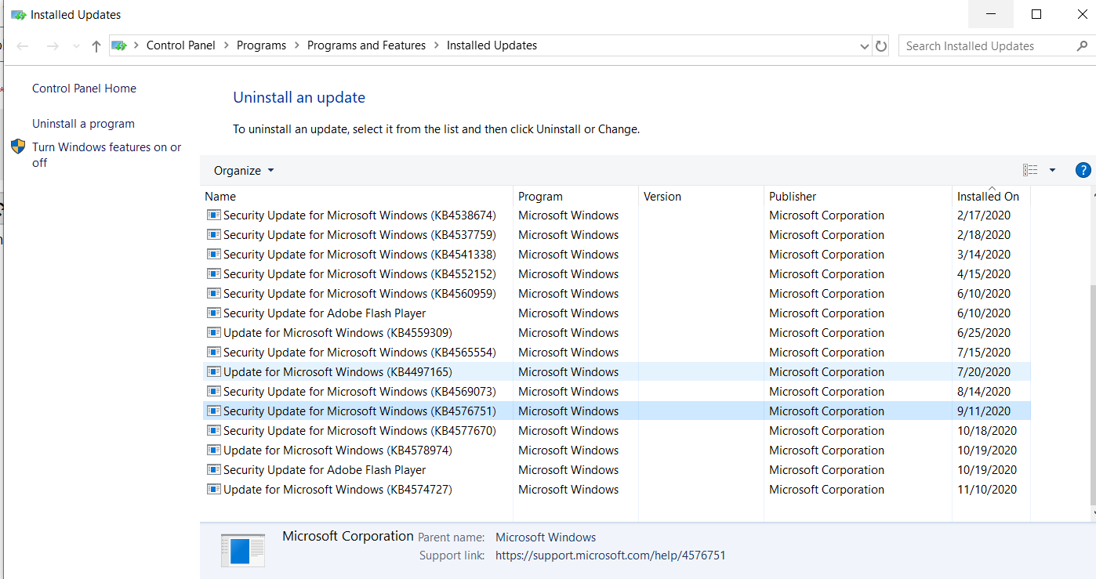Click the icon of KB4541338 update
The width and height of the screenshot is (1096, 579).
[x=213, y=254]
